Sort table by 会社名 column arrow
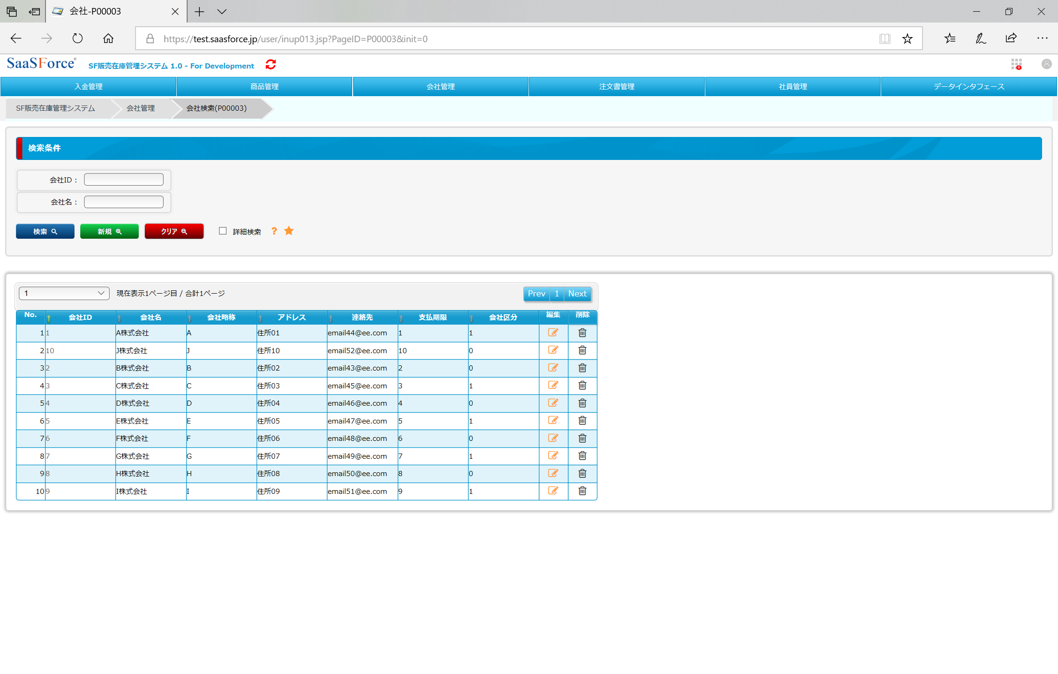 pyautogui.click(x=119, y=318)
